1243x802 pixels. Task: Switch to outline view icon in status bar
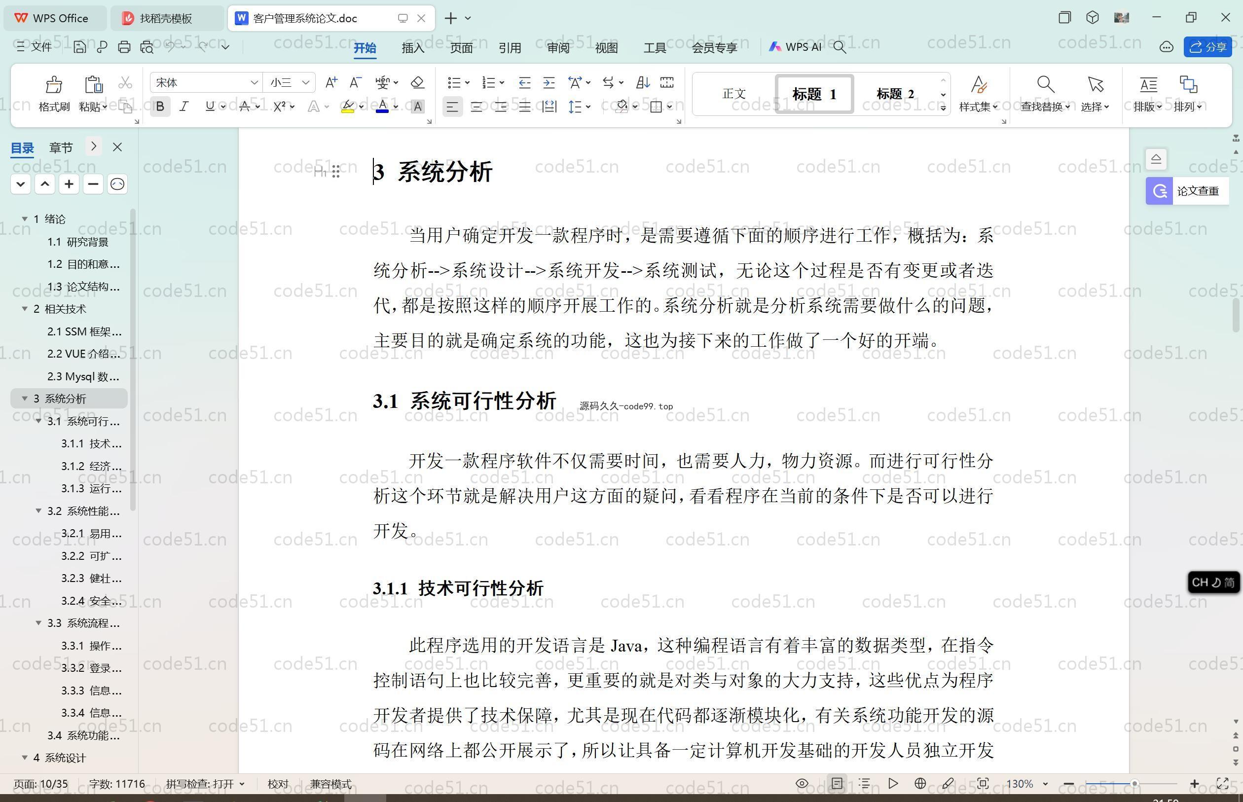tap(864, 783)
